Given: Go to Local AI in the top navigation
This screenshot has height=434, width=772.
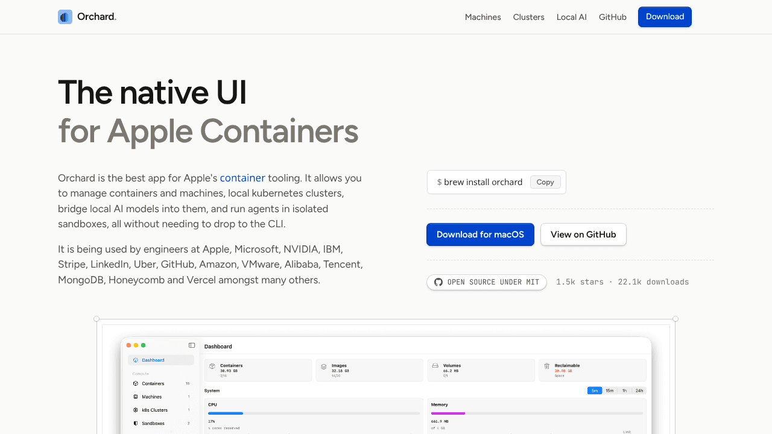Looking at the screenshot, I should click(572, 17).
